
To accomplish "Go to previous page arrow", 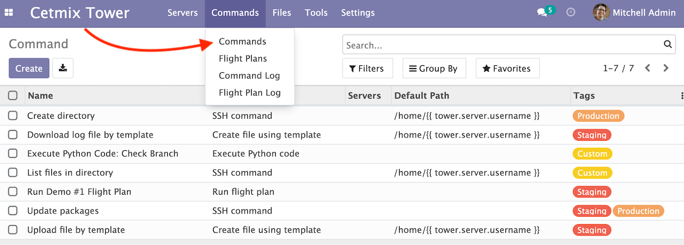I will coord(648,68).
